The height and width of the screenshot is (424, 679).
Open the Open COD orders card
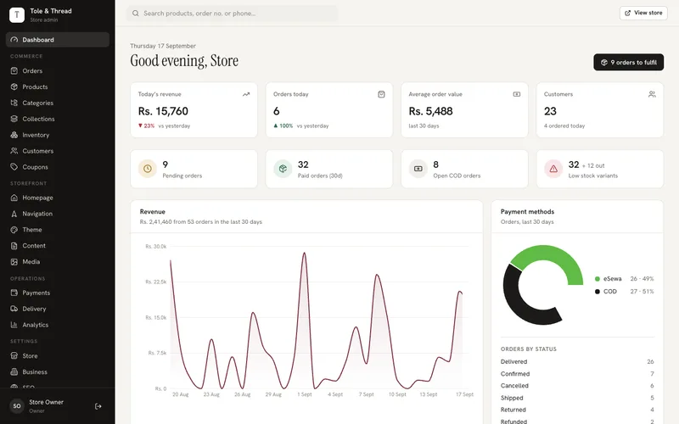[x=464, y=169]
